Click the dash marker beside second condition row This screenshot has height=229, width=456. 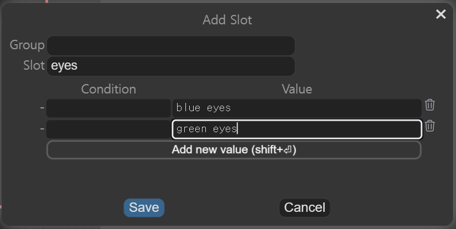tap(42, 129)
